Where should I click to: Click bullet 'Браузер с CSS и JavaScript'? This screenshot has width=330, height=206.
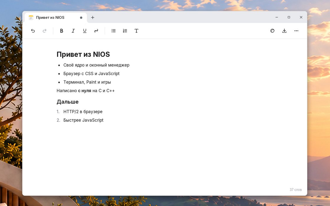coord(91,74)
